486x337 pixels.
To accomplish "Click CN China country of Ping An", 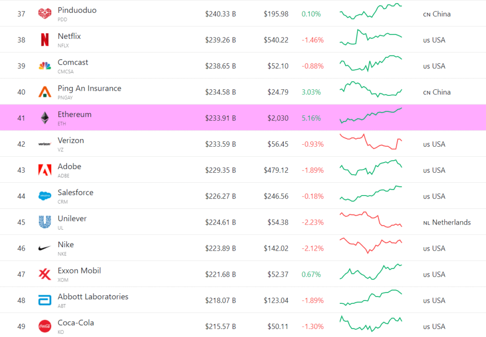I will pos(437,92).
